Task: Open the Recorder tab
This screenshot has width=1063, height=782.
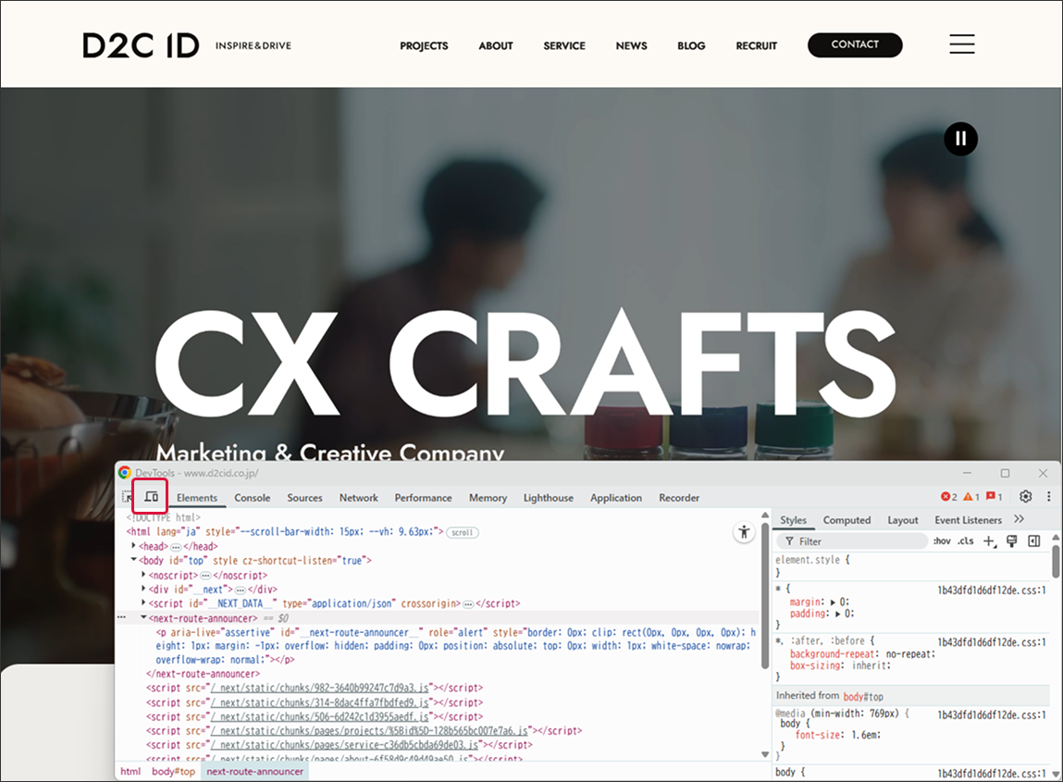Action: pyautogui.click(x=679, y=498)
